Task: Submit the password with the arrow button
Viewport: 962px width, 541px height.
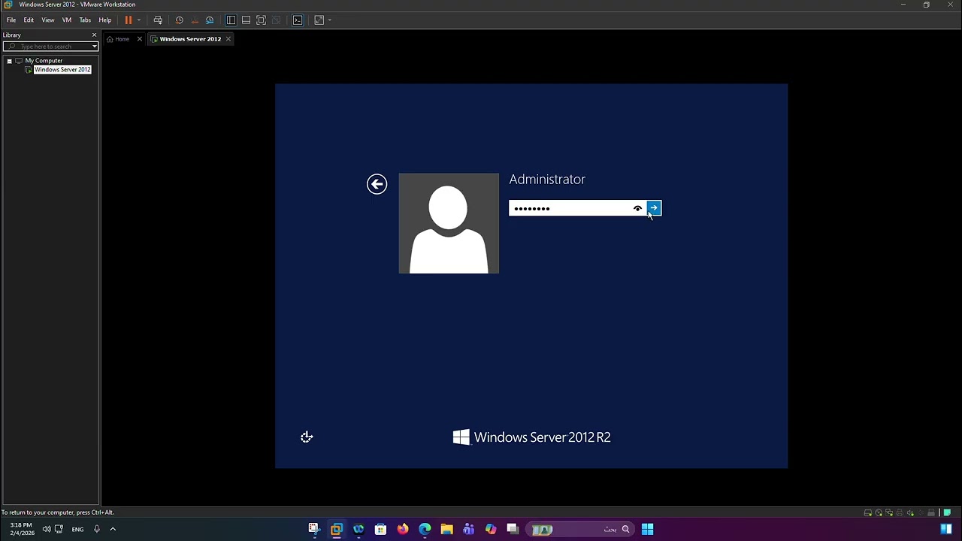Action: [x=654, y=208]
